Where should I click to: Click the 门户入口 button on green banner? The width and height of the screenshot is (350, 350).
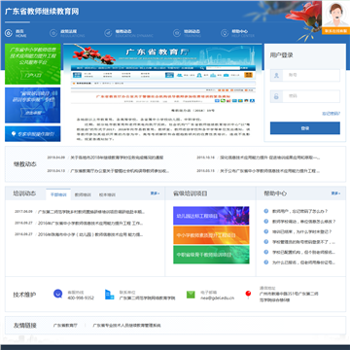pos(33,75)
